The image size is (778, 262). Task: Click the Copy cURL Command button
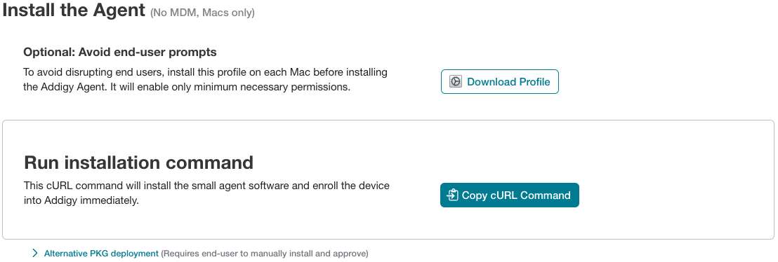click(x=510, y=195)
